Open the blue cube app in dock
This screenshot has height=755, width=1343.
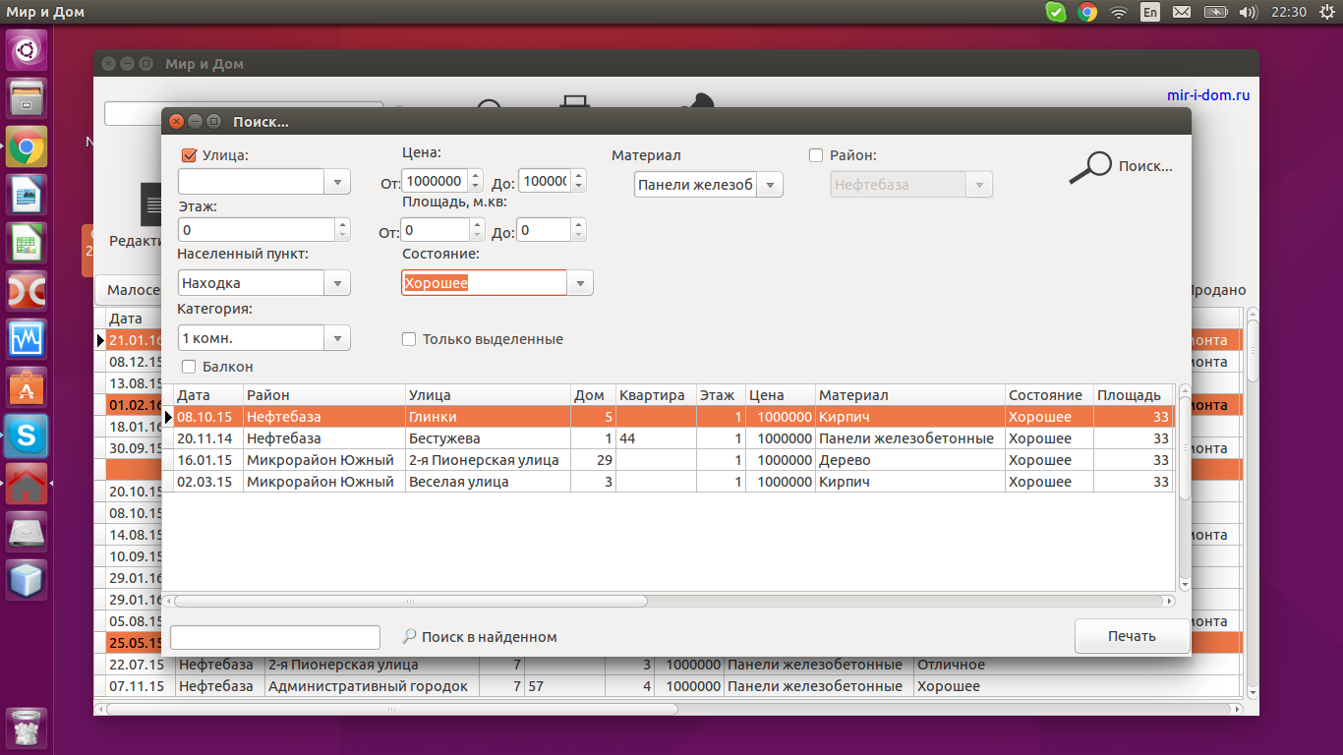(27, 580)
